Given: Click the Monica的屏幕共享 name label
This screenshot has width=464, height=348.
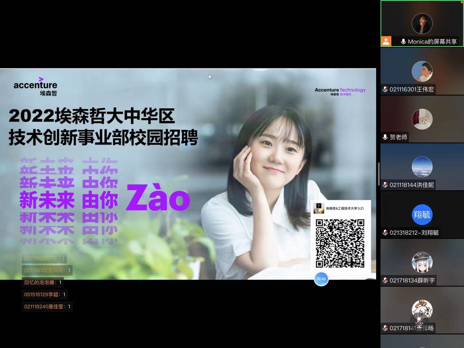Looking at the screenshot, I should [432, 42].
